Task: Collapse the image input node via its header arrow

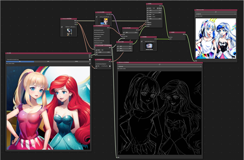Action: [7, 53]
